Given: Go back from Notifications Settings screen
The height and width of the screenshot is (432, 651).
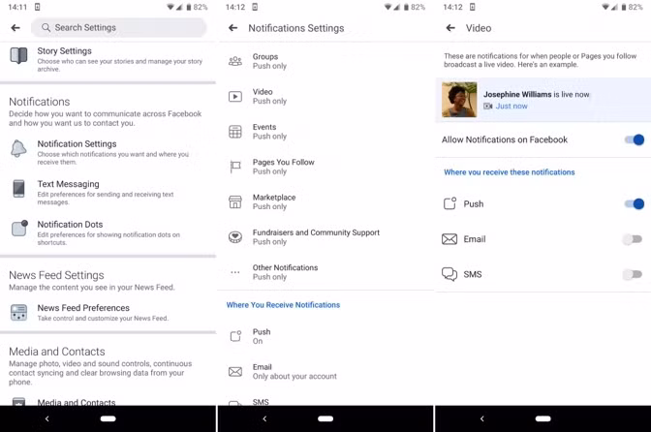Looking at the screenshot, I should pyautogui.click(x=232, y=28).
